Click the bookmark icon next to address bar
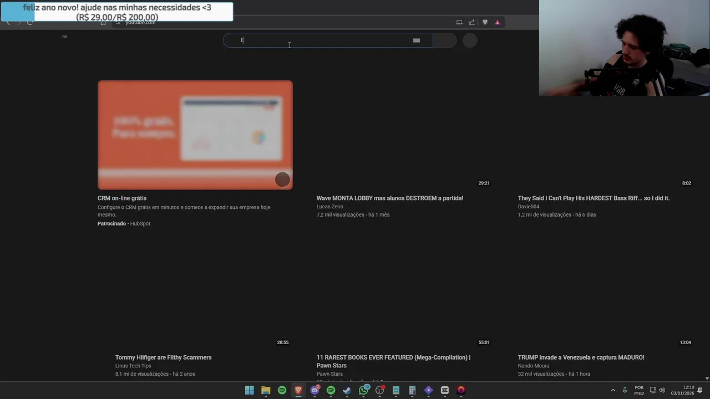 [103, 23]
